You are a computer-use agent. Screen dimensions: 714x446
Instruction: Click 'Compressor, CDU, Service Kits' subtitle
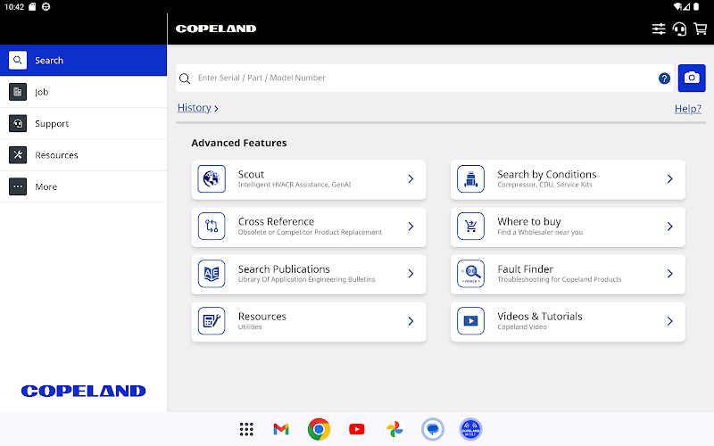click(544, 185)
